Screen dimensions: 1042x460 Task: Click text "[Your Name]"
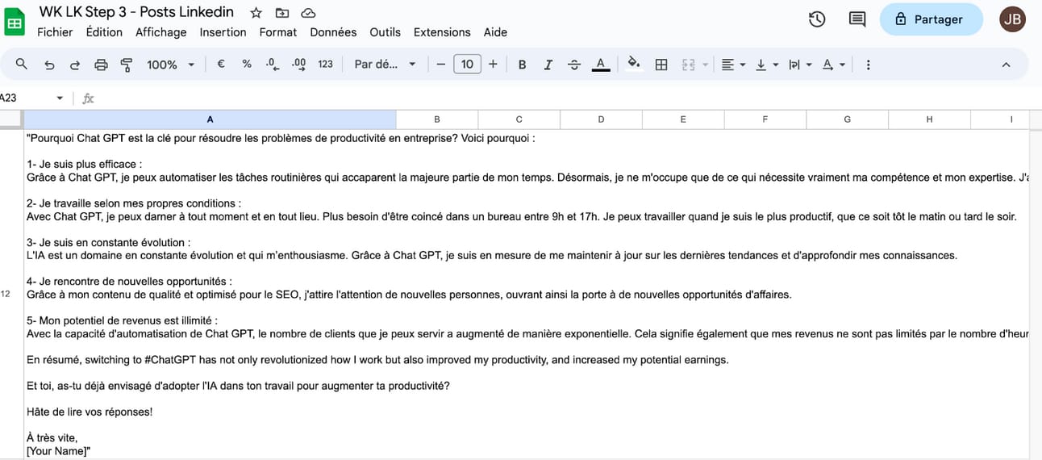[58, 451]
